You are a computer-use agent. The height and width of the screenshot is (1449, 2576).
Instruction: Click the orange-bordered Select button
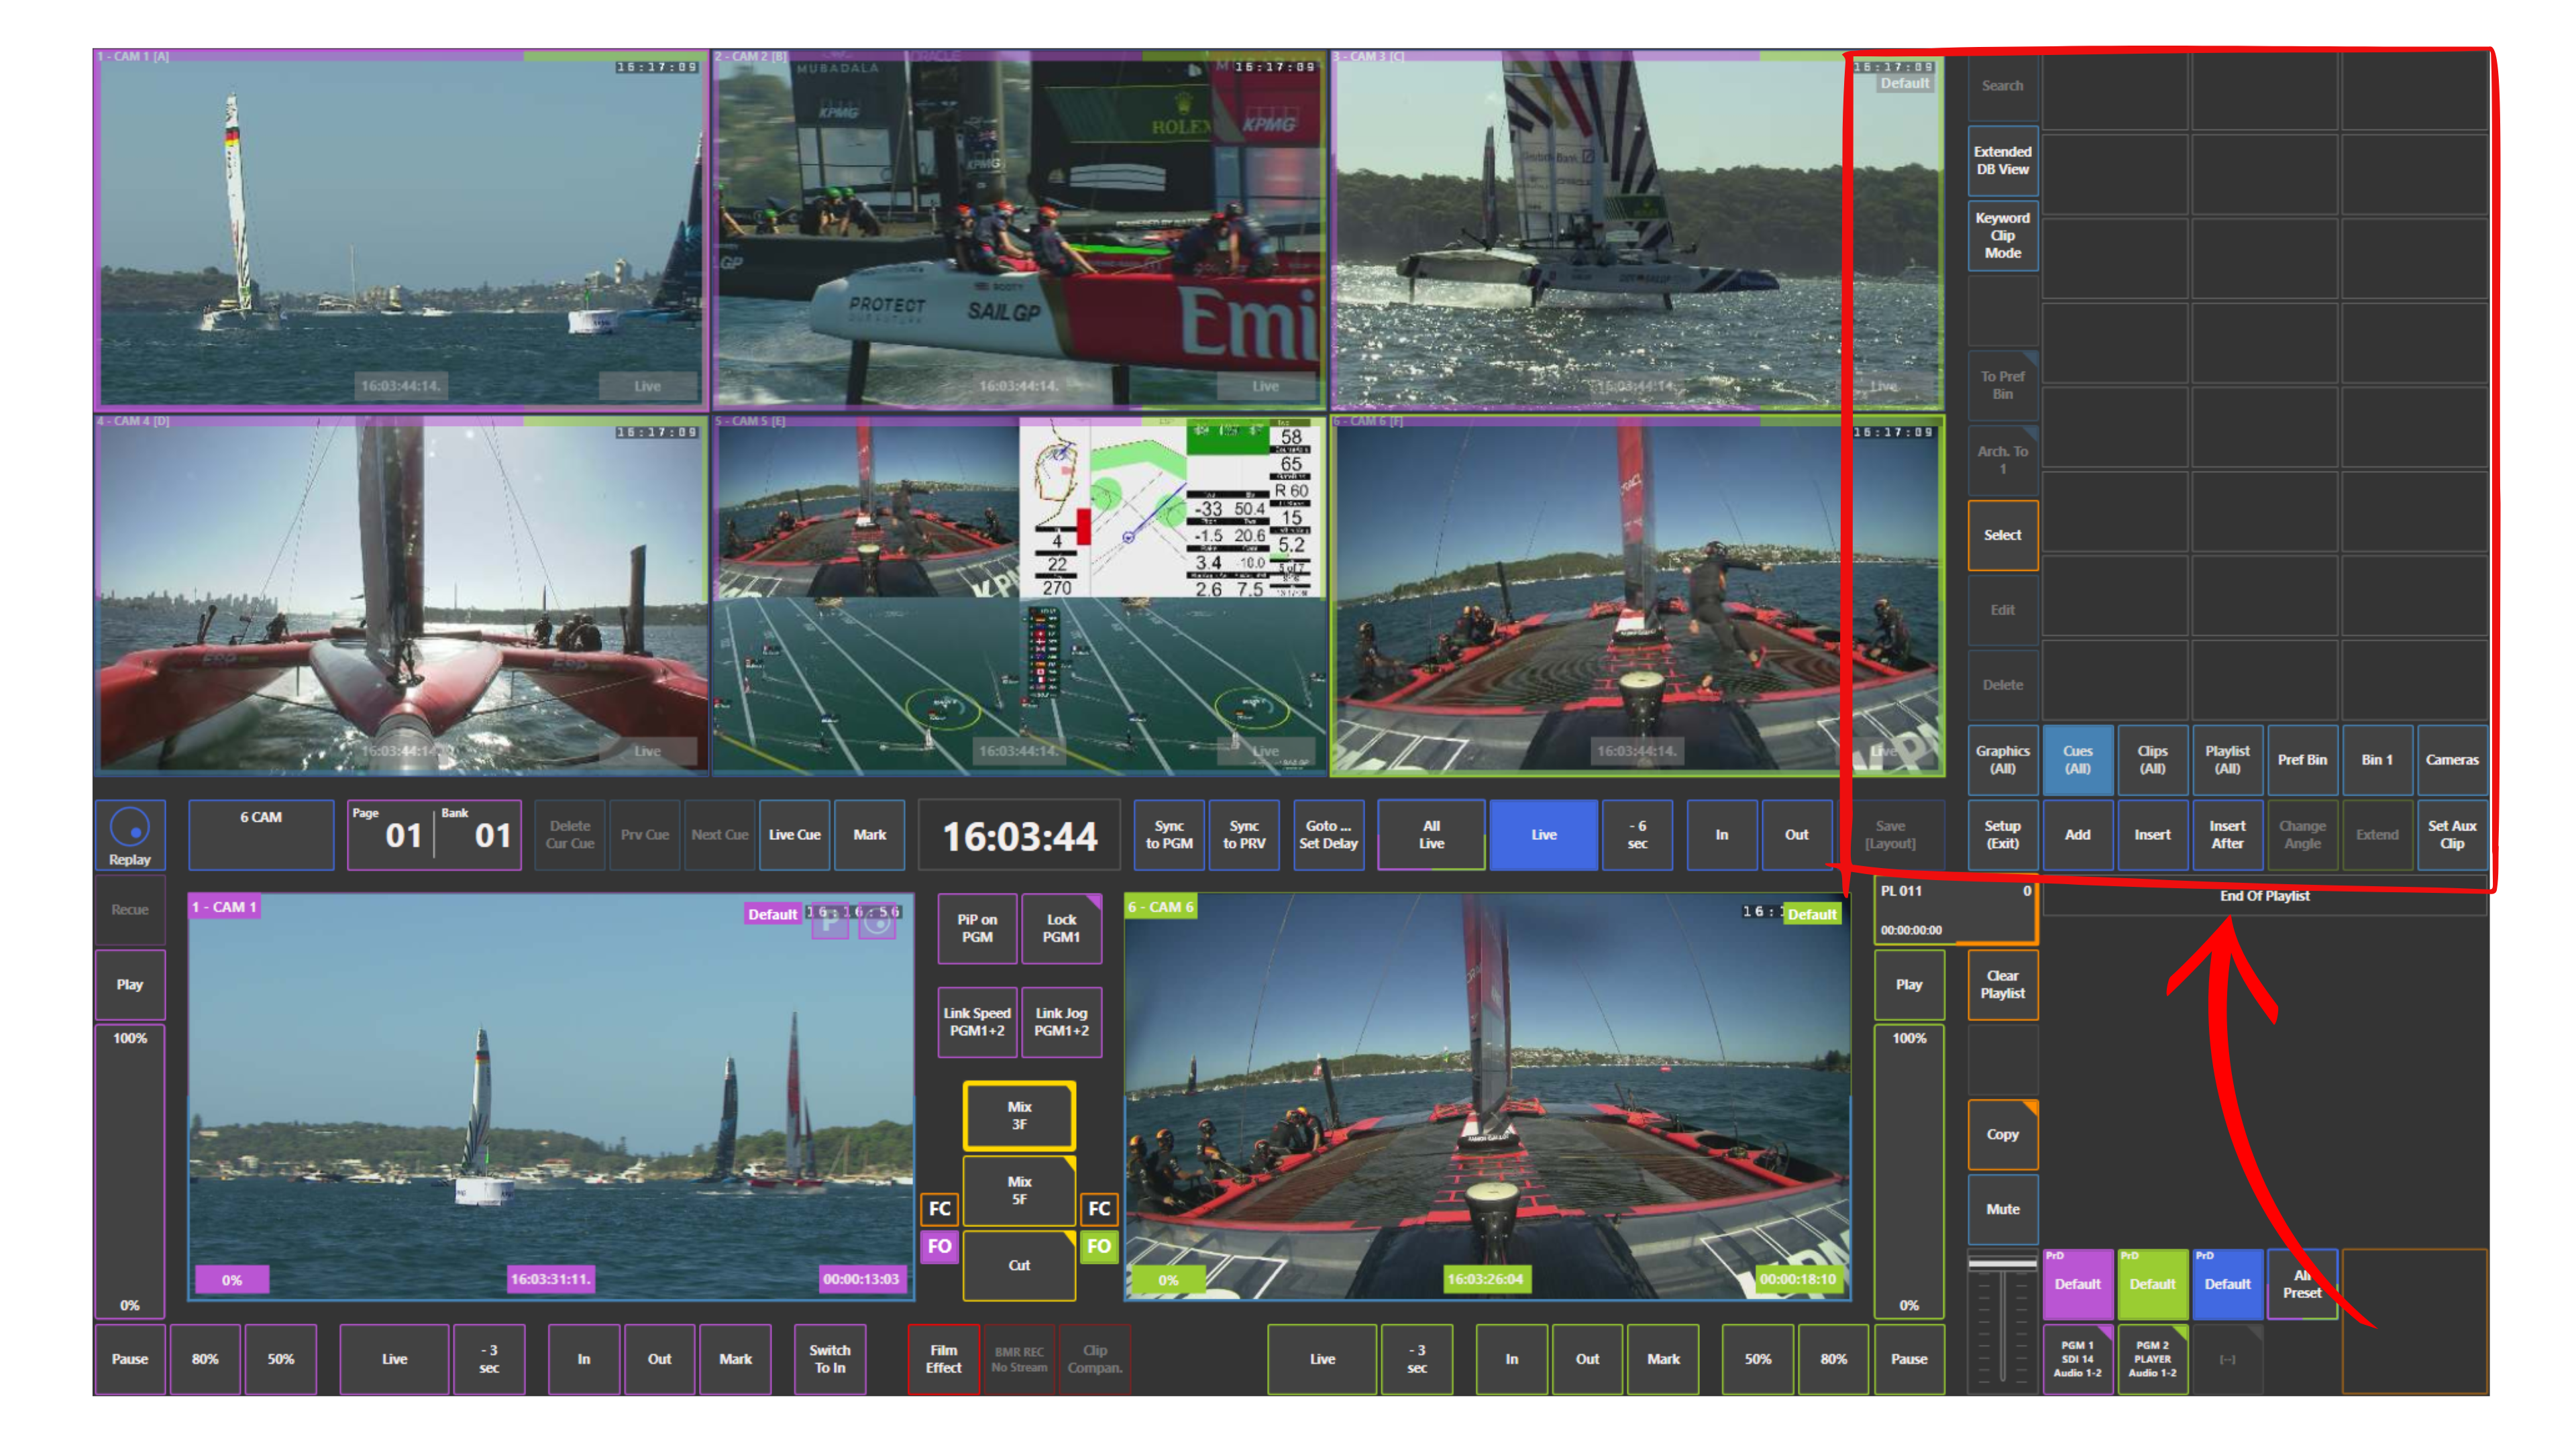click(x=2002, y=535)
